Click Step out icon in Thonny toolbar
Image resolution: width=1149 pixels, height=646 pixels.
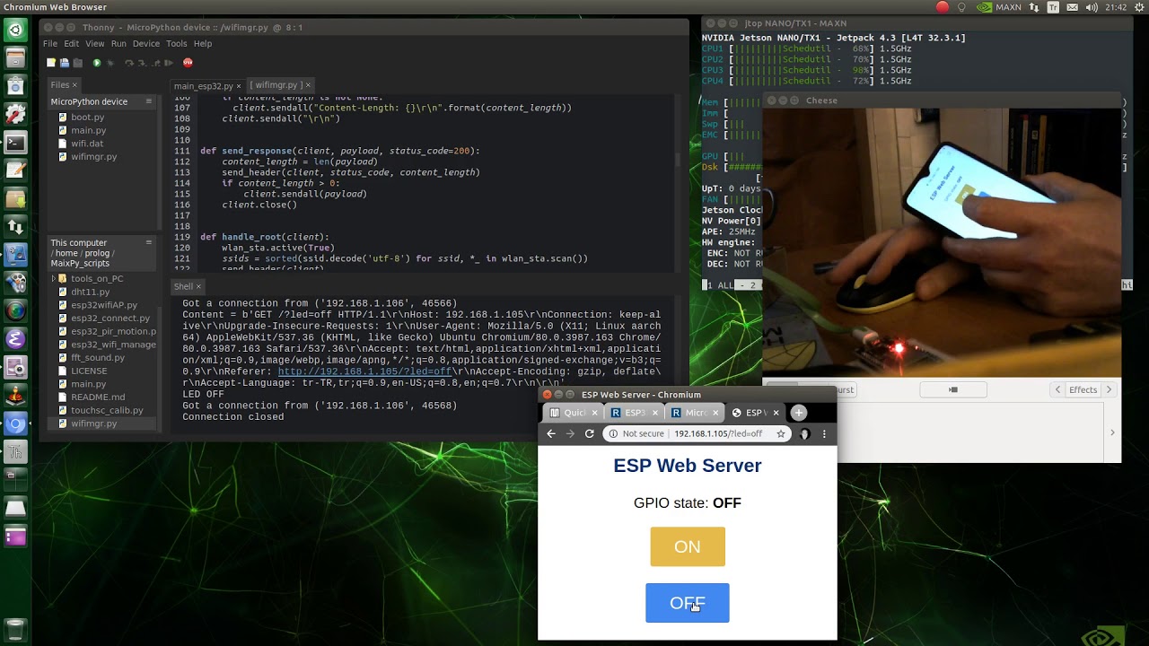tap(155, 63)
